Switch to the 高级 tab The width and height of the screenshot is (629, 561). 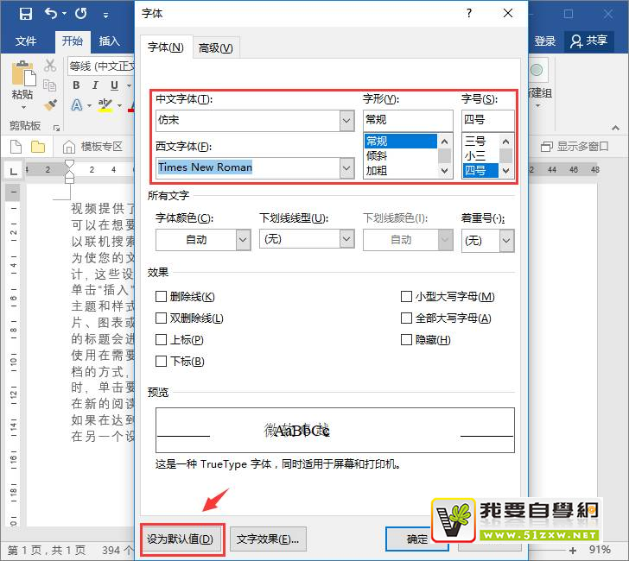[215, 48]
